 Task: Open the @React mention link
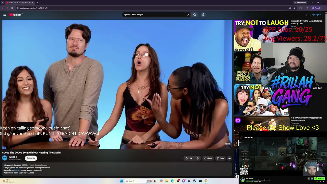(x=17, y=170)
